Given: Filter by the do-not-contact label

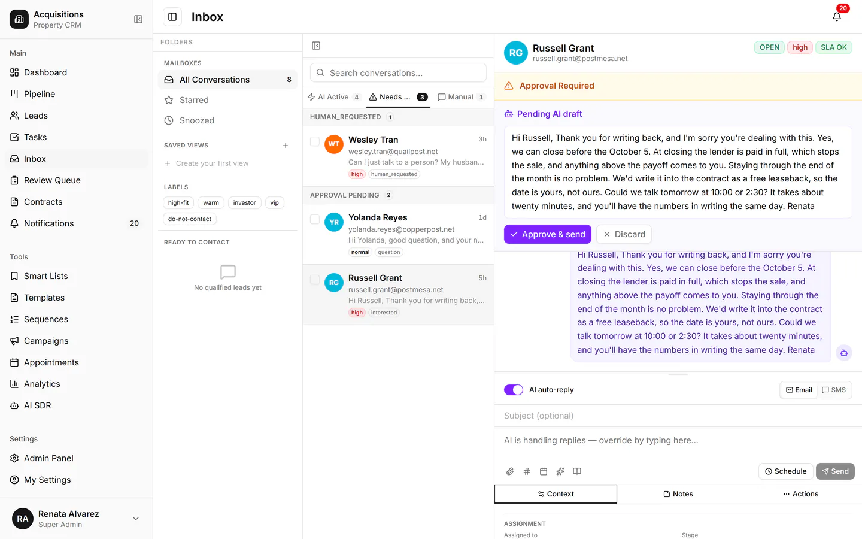Looking at the screenshot, I should point(190,219).
